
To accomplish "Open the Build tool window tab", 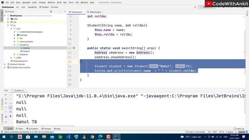I will tap(57, 129).
